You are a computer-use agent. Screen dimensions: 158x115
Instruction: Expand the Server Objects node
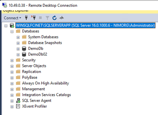(12, 66)
